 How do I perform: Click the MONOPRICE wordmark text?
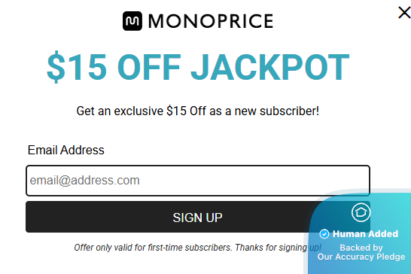211,21
